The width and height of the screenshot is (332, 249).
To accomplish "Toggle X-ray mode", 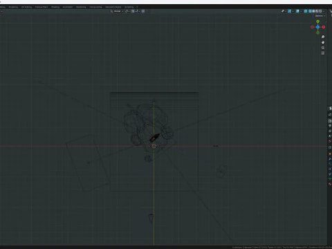I will (x=306, y=11).
